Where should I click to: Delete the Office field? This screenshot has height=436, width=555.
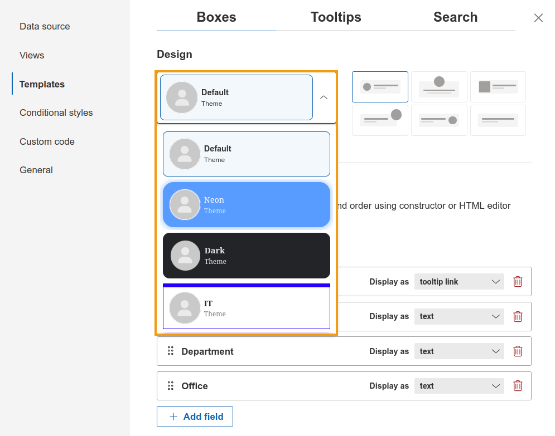pos(518,386)
